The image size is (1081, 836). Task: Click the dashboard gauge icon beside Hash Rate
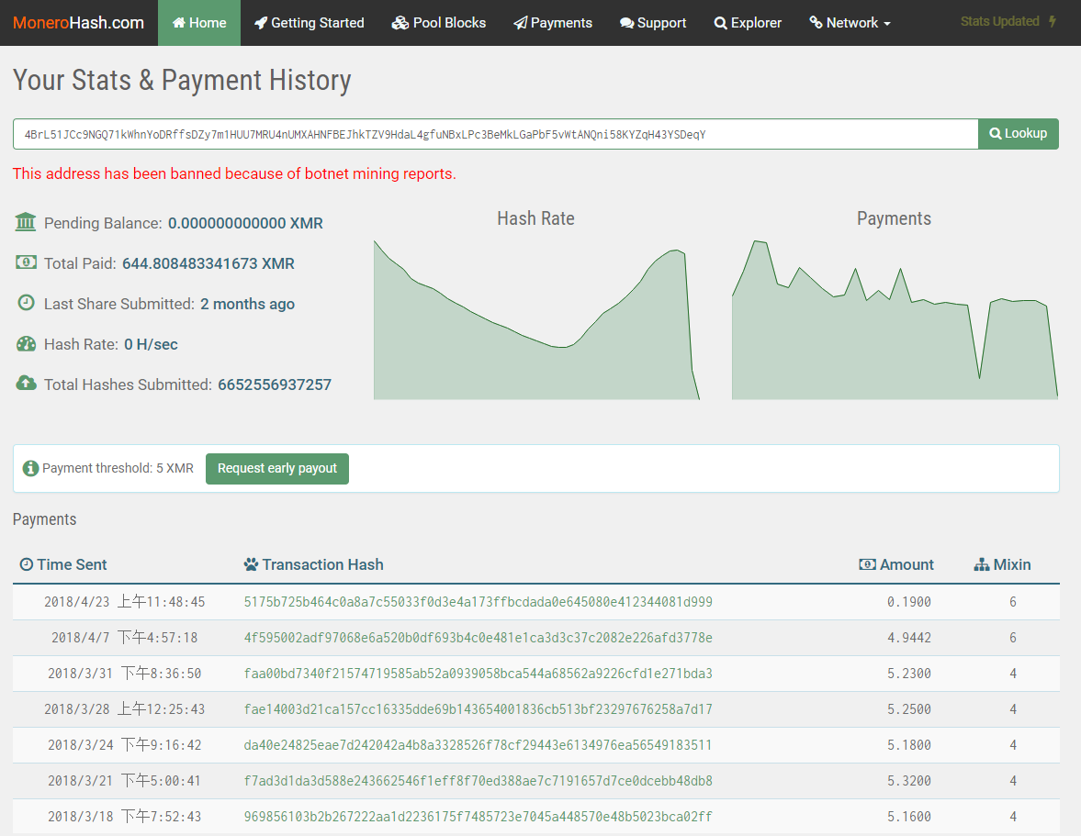[x=26, y=344]
